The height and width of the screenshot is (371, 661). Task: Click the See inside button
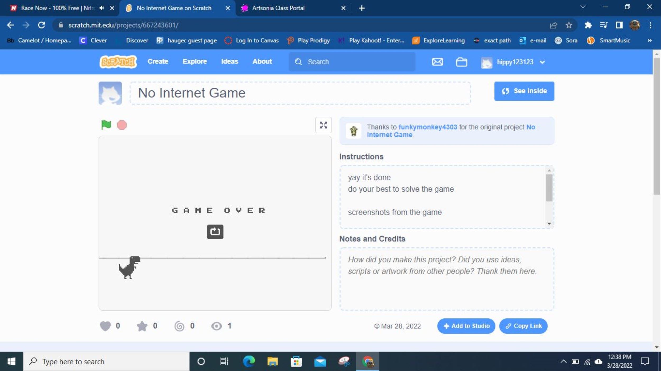pos(524,91)
